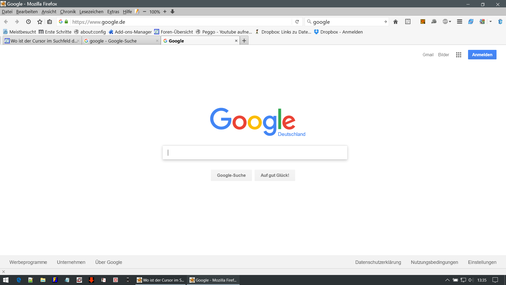506x285 pixels.
Task: Open the Einstellungen footer link
Action: coord(482,262)
